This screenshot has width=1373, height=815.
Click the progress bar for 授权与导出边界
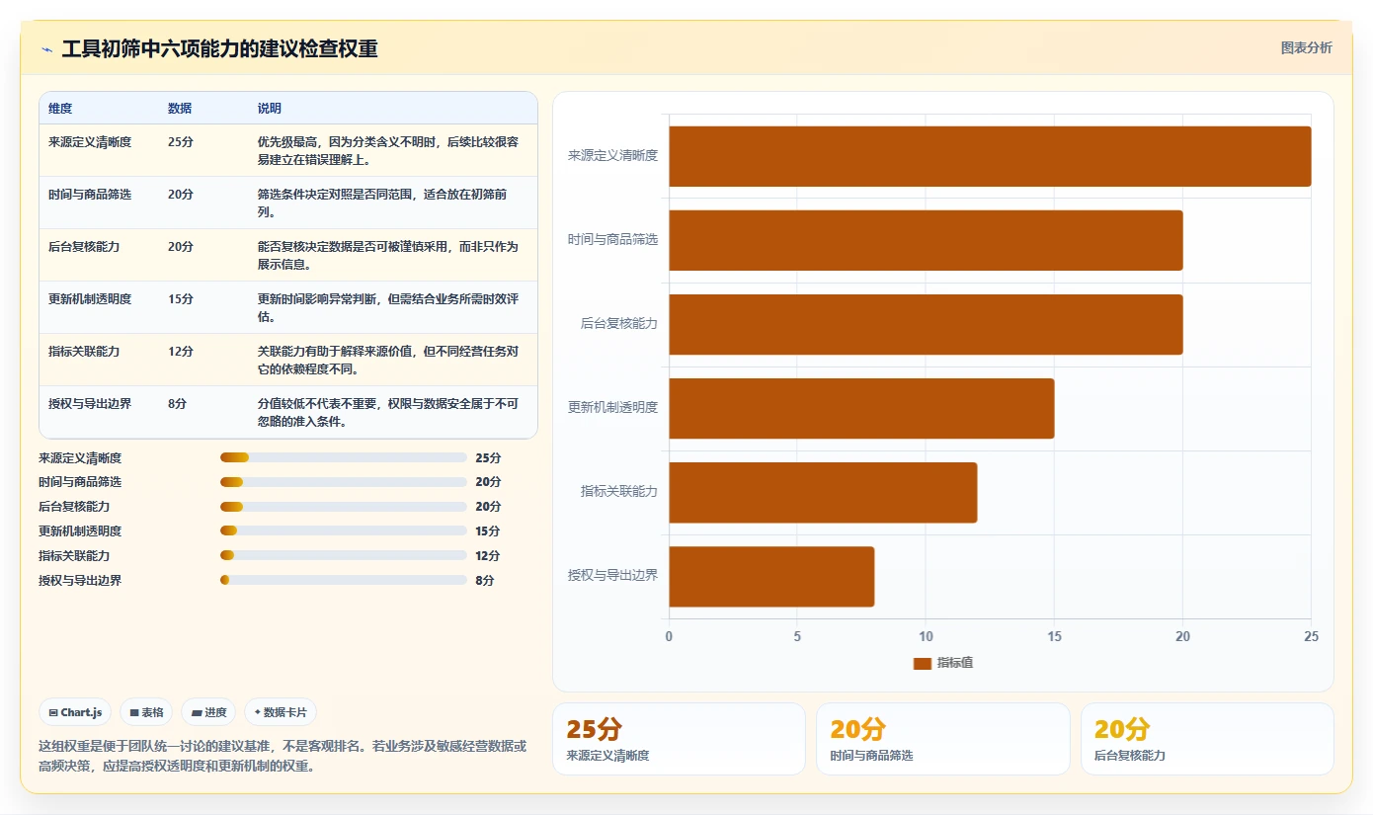343,580
